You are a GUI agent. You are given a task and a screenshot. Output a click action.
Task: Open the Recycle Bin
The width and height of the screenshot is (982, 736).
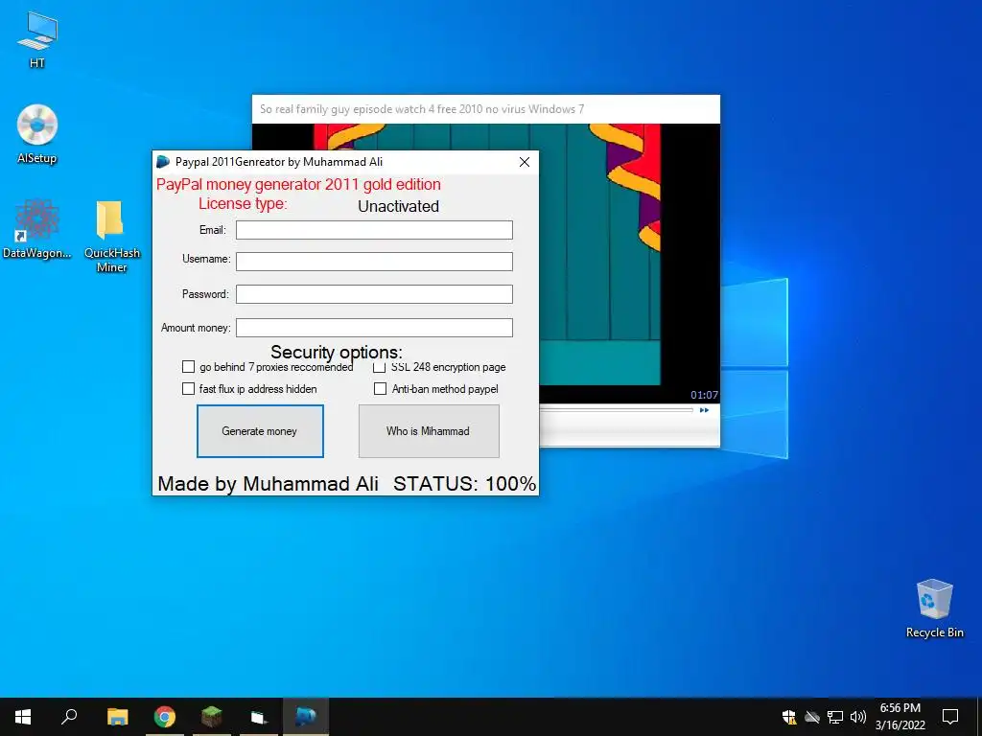point(934,608)
